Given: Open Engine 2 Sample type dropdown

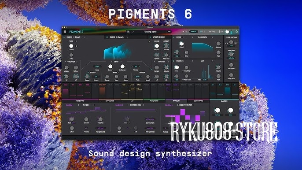Looking at the screenshot, I should coord(127,37).
